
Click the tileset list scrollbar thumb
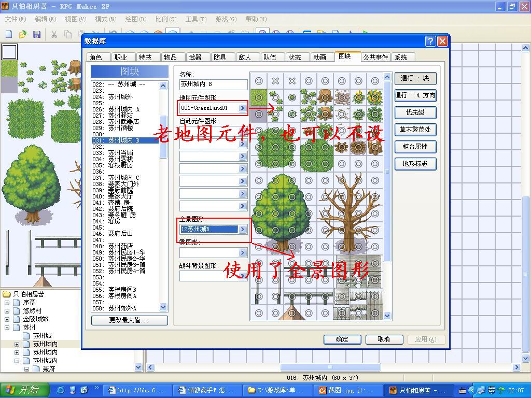pos(163,137)
